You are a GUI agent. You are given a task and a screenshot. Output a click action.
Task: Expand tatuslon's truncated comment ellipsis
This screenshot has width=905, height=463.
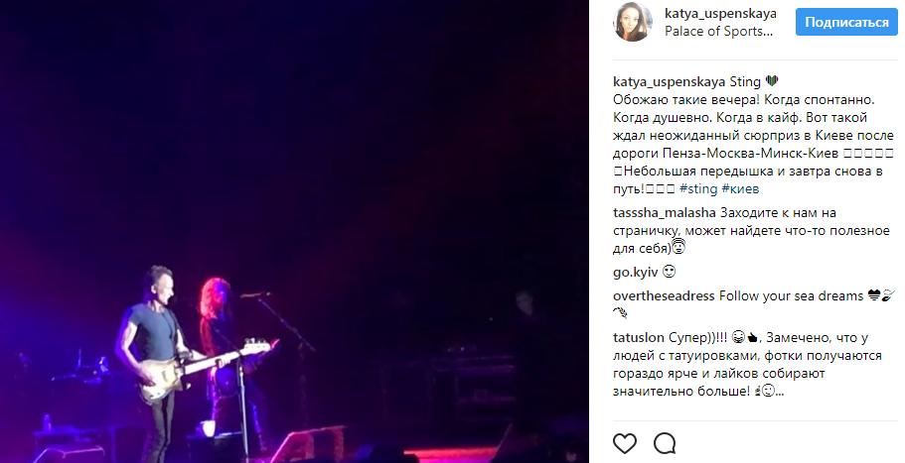coord(779,392)
